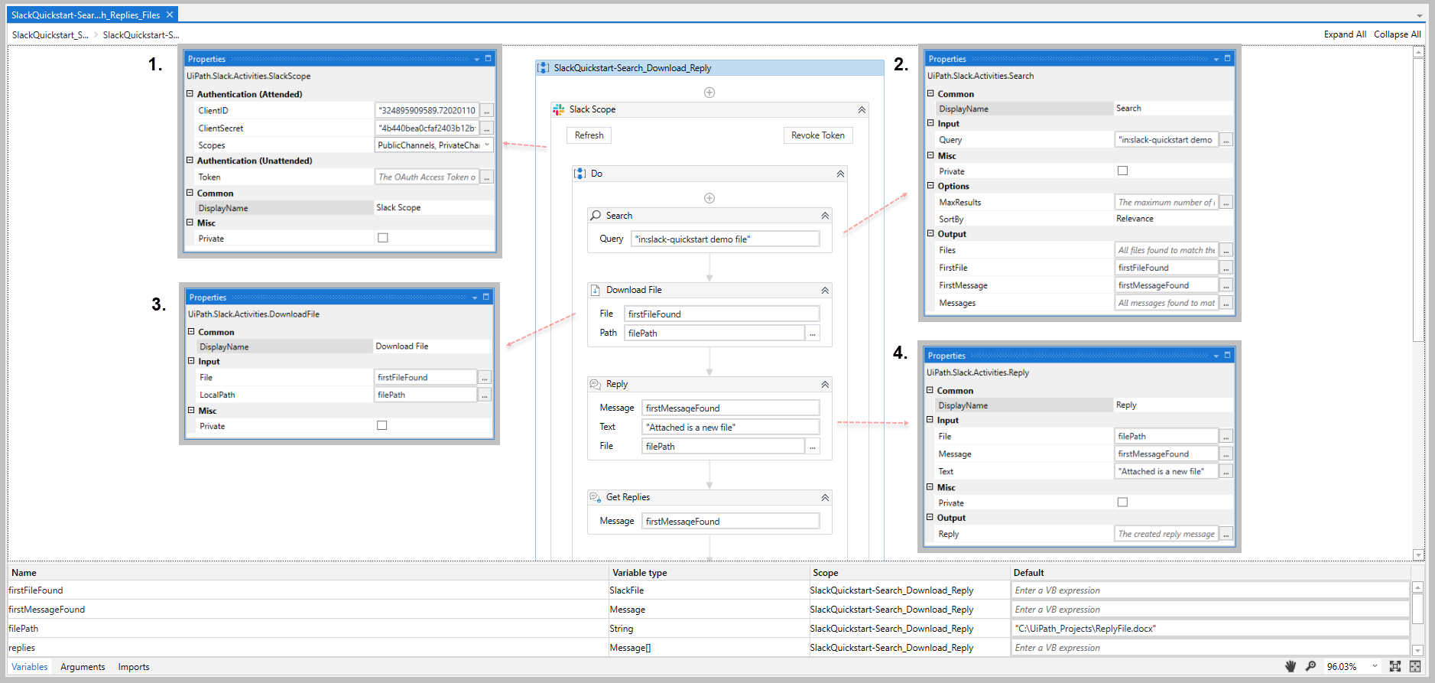Image resolution: width=1435 pixels, height=683 pixels.
Task: Click the Refresh button
Action: 589,135
